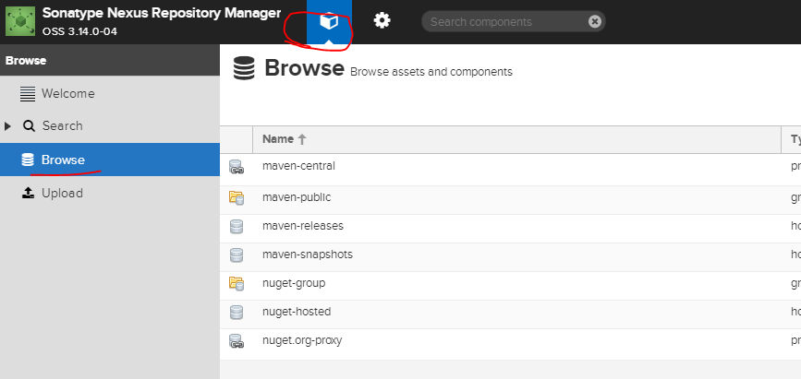Click the Sonatype Nexus Repository Manager title
The height and width of the screenshot is (379, 801).
coord(162,13)
